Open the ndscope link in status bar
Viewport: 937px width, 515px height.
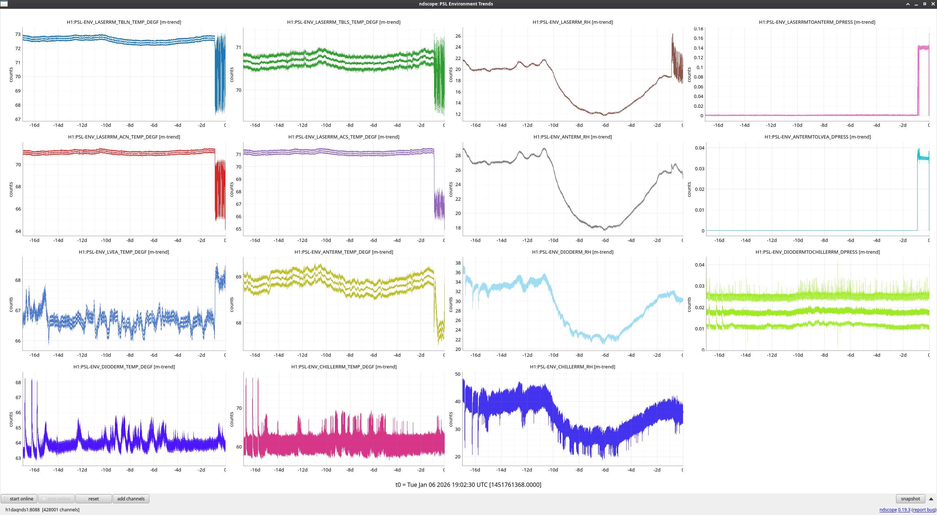[x=888, y=510]
